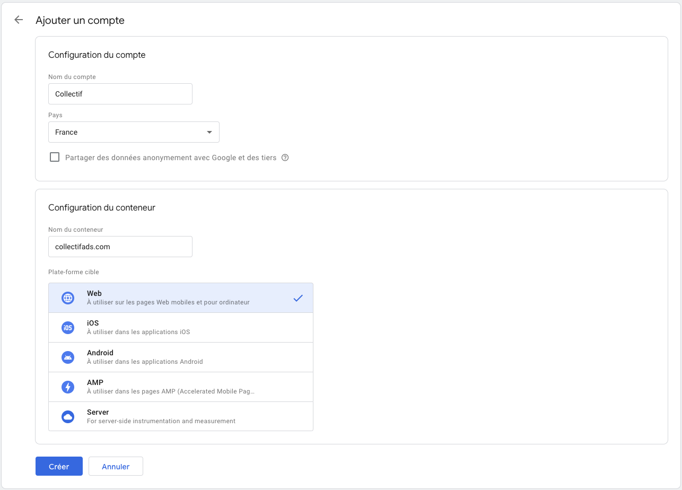Click the Server platform title
Image resolution: width=682 pixels, height=490 pixels.
pyautogui.click(x=98, y=412)
